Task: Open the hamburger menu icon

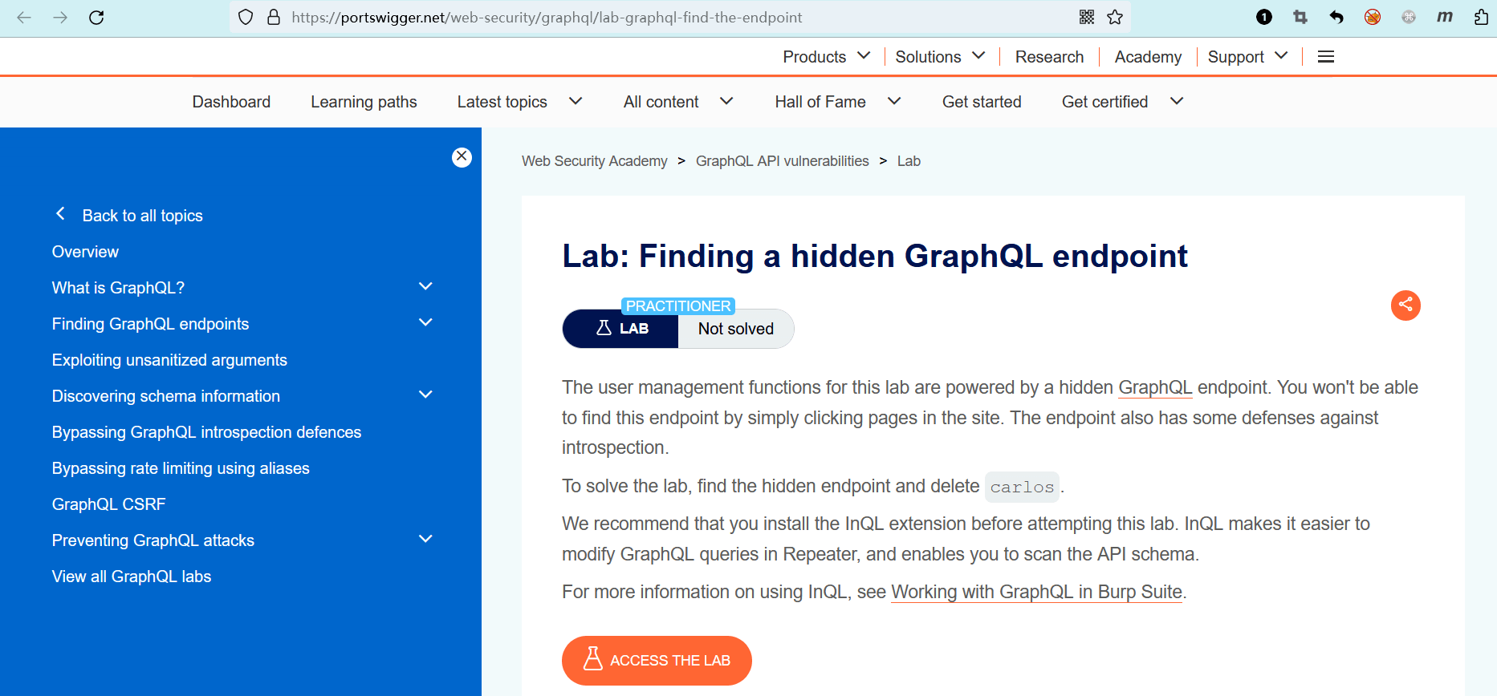Action: 1326,57
